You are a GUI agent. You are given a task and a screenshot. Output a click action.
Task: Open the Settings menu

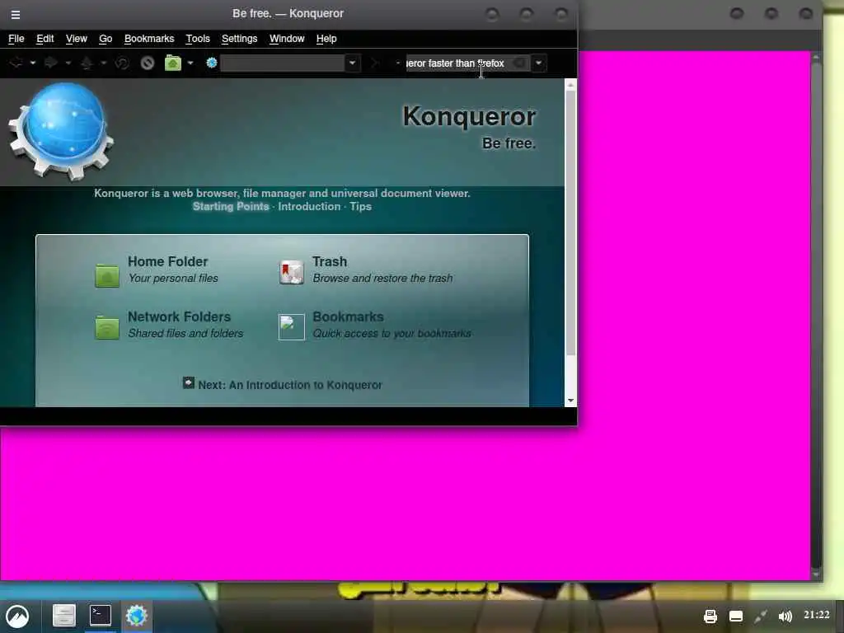click(240, 39)
